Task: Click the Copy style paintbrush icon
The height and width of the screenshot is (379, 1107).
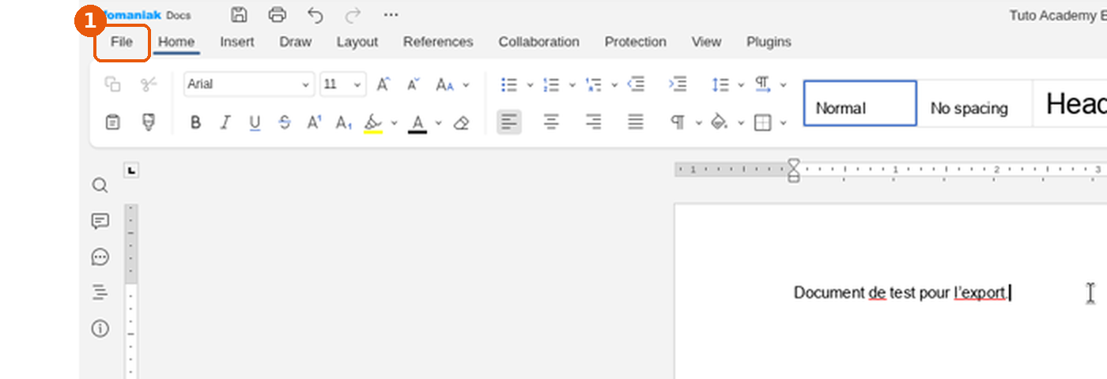Action: pos(149,122)
